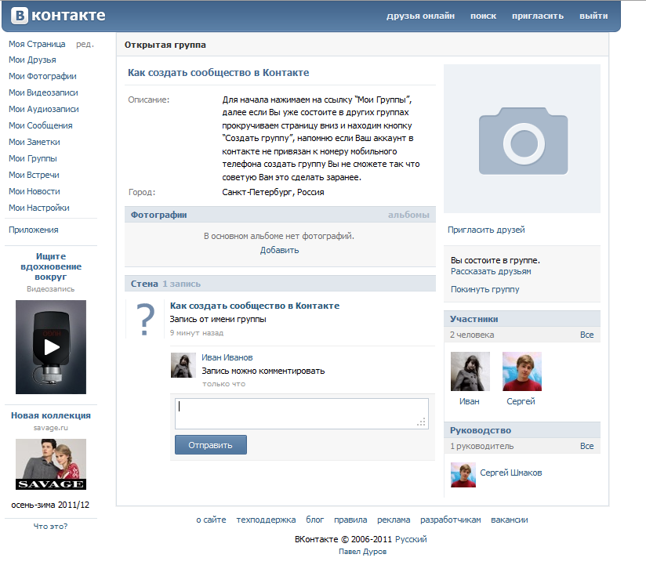The height and width of the screenshot is (565, 646).
Task: Open the Savage collection ad image
Action: pos(51,464)
